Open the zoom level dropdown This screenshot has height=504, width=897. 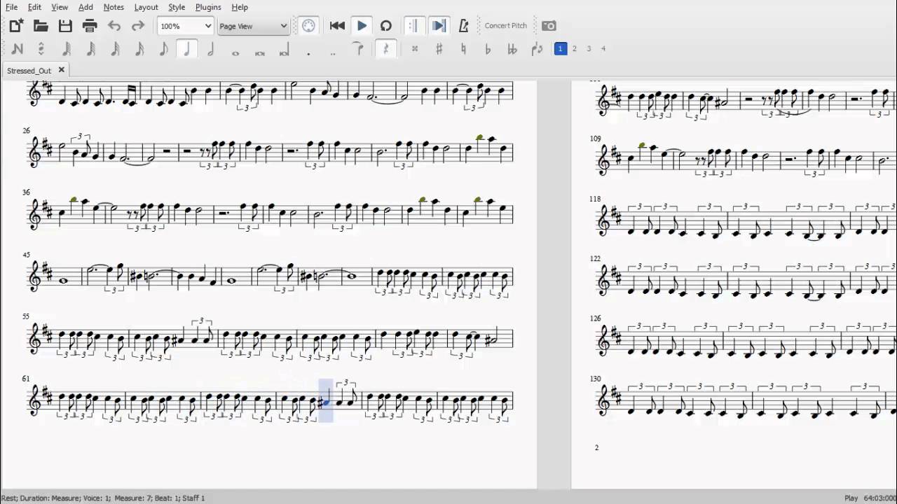coord(185,26)
